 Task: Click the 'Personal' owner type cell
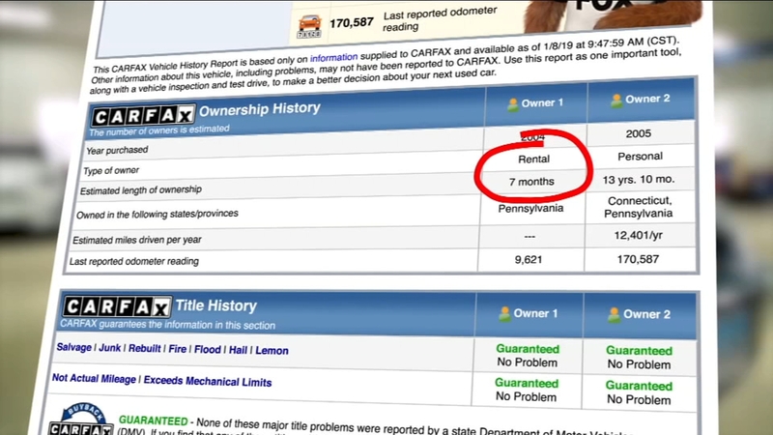pyautogui.click(x=640, y=157)
